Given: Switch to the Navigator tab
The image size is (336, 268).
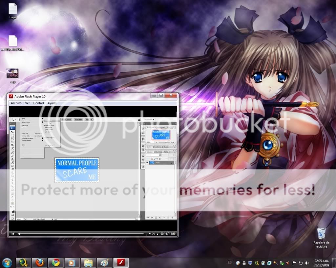Looking at the screenshot, I should pyautogui.click(x=151, y=128).
